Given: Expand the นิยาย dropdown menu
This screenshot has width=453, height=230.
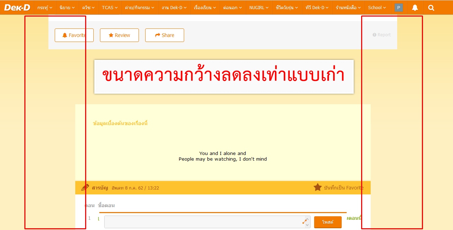Looking at the screenshot, I should [67, 7].
